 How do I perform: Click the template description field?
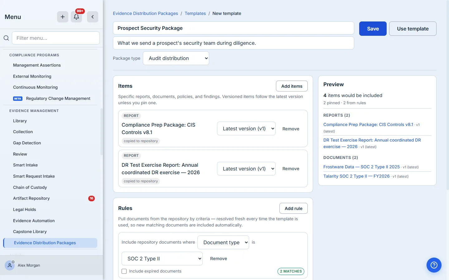234,43
